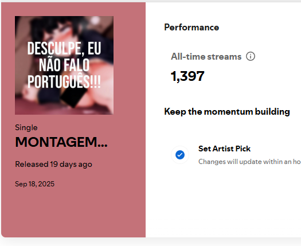Click the Sep 18, 2025 release date

35,184
